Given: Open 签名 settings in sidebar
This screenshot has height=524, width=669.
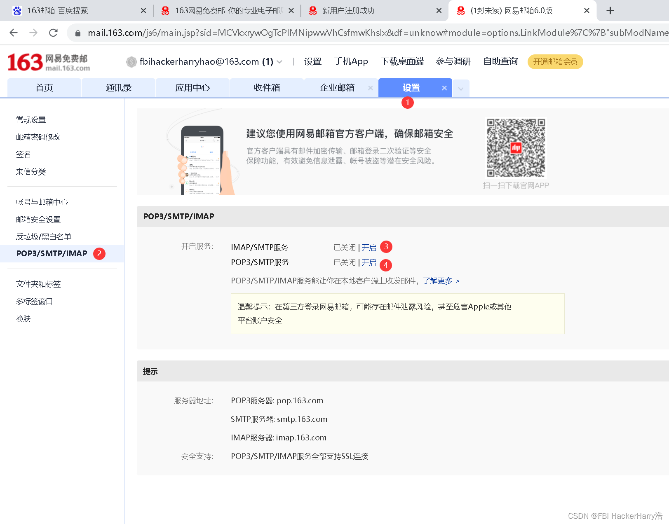Looking at the screenshot, I should click(23, 154).
